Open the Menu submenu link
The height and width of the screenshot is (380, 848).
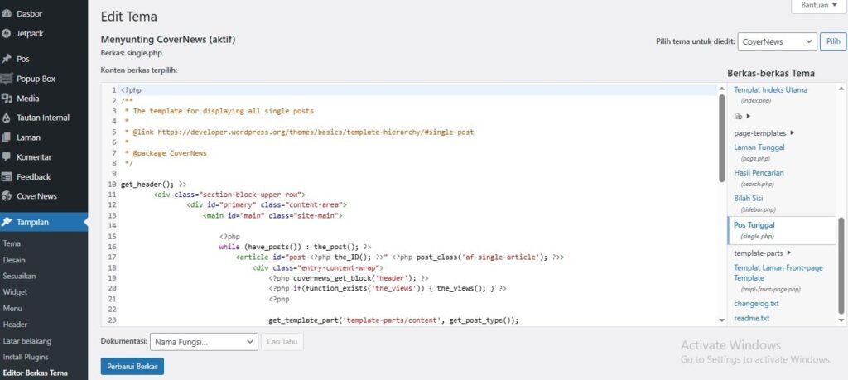tap(12, 309)
